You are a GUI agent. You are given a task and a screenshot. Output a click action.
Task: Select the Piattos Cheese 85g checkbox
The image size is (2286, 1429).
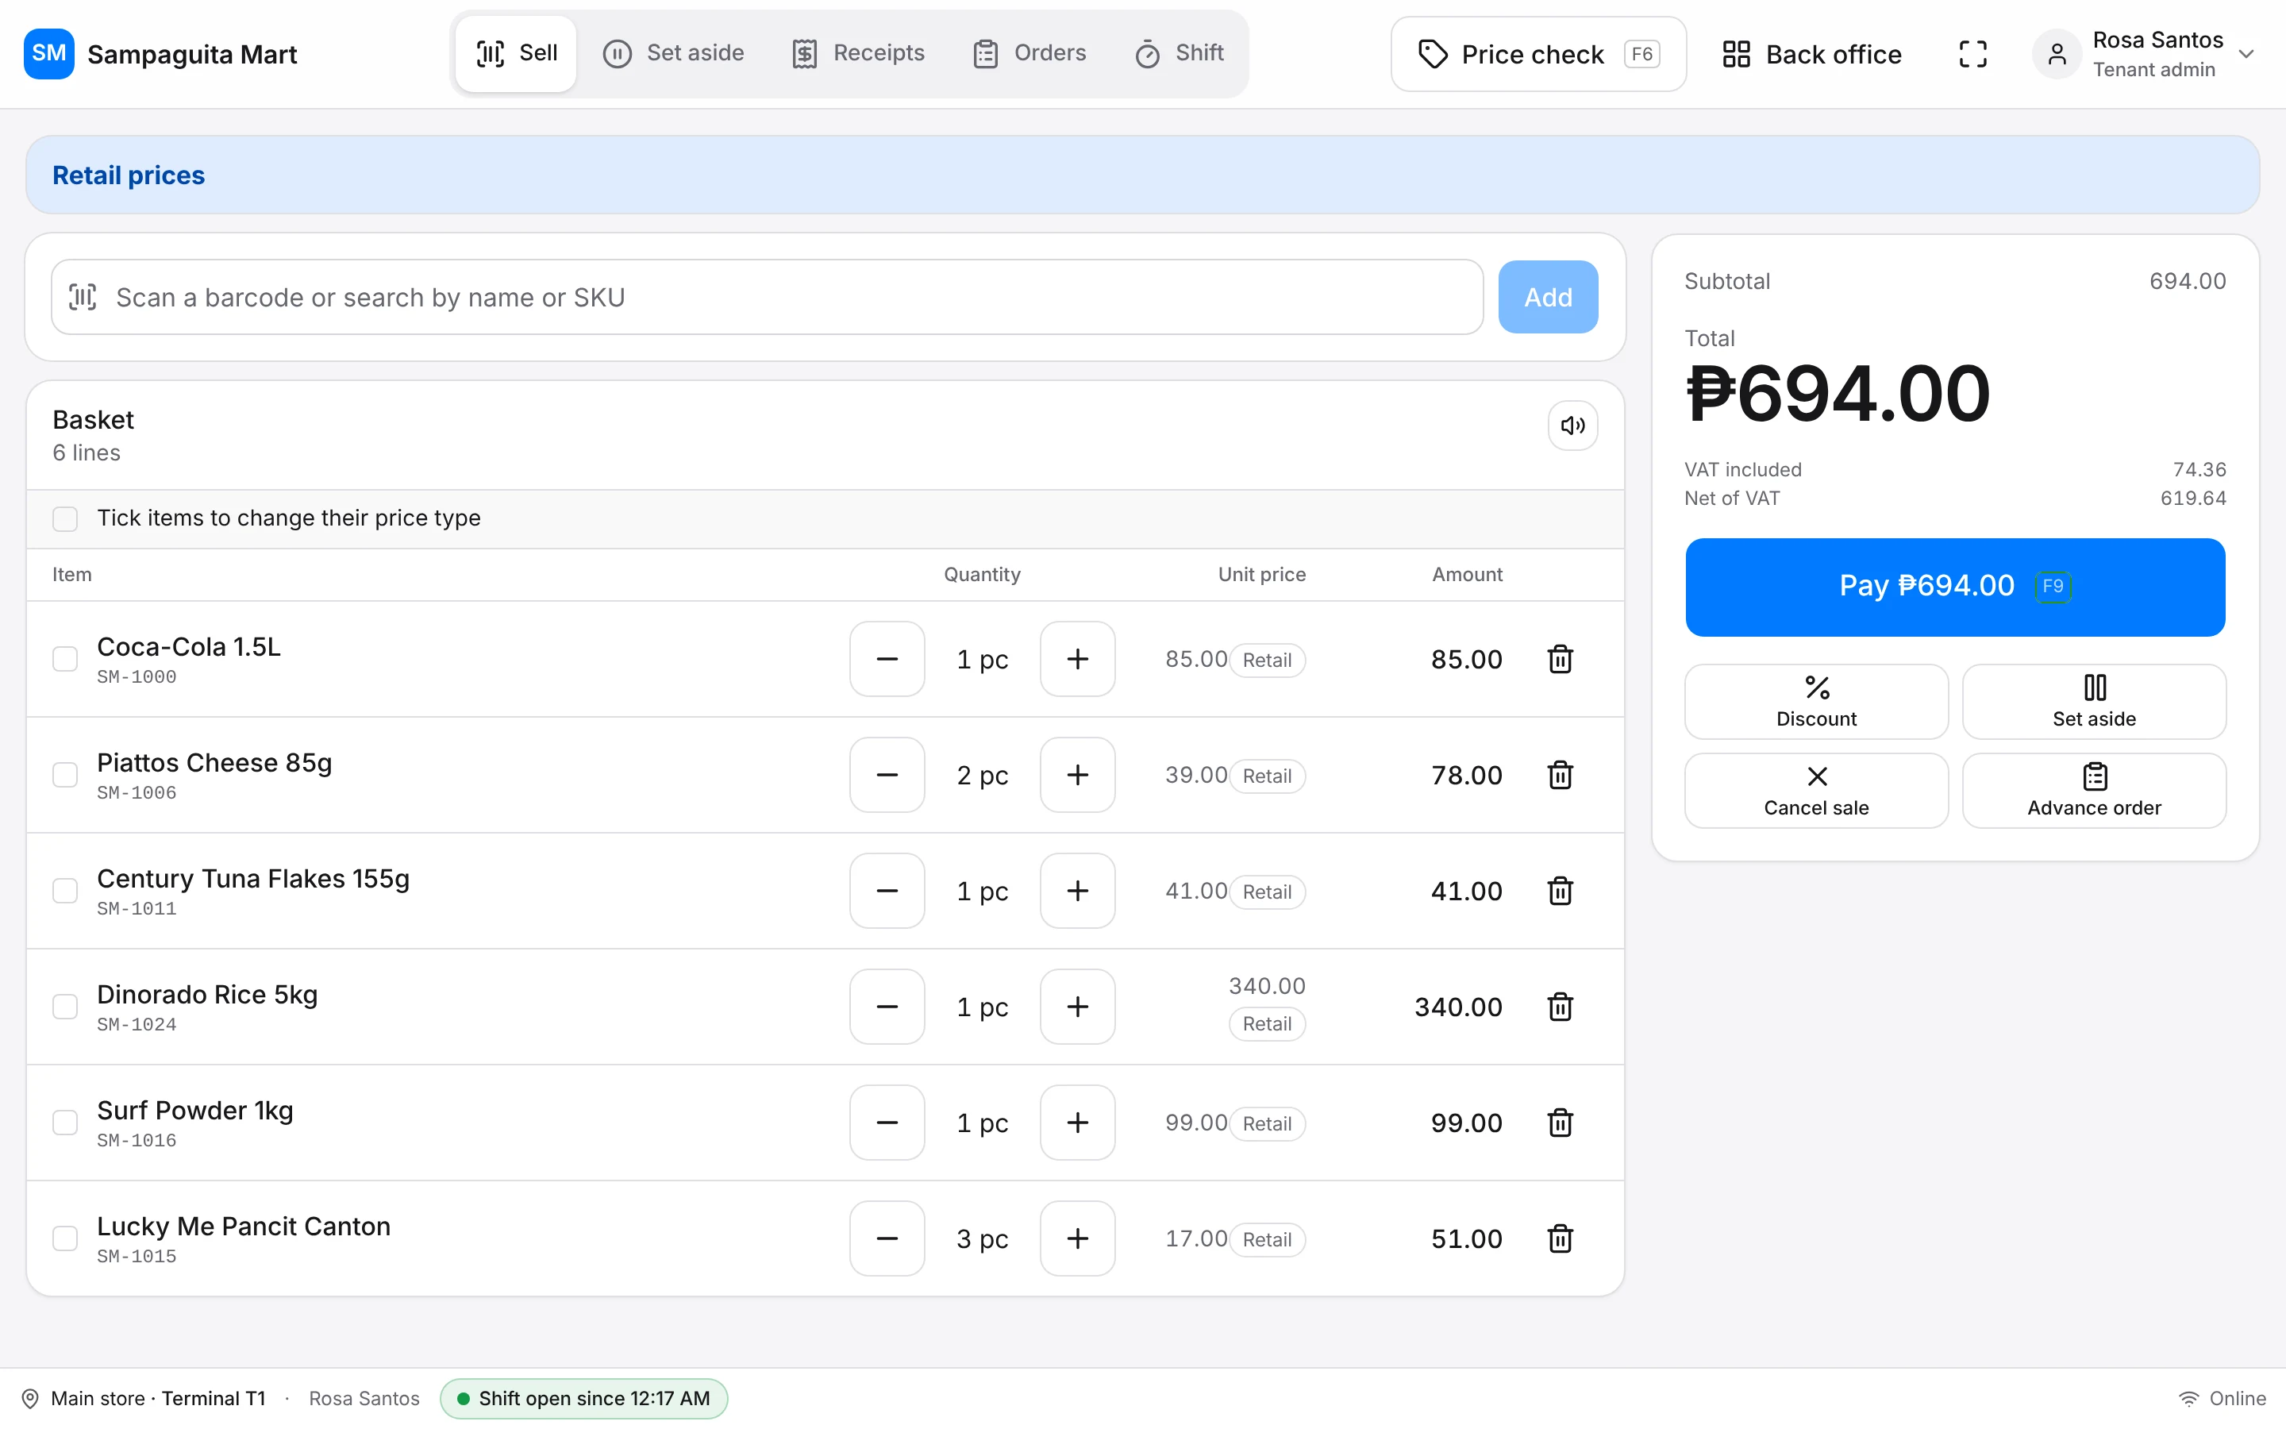65,775
